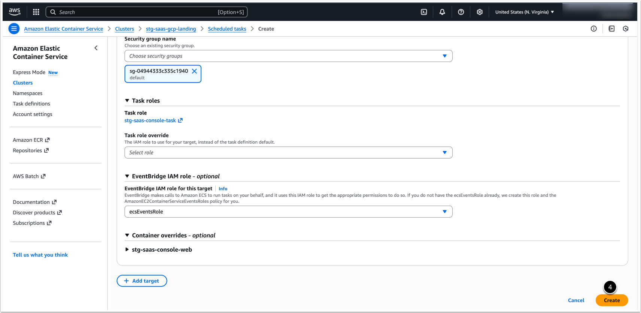Click the Create button
The image size is (641, 313).
611,300
